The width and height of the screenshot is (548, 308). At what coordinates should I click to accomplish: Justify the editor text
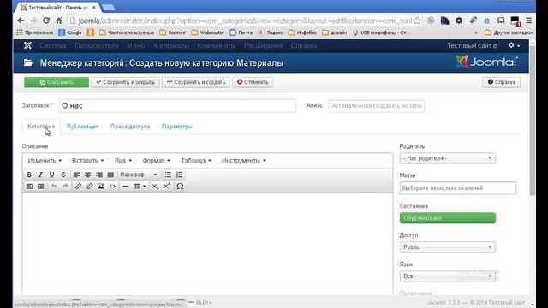tap(110, 175)
